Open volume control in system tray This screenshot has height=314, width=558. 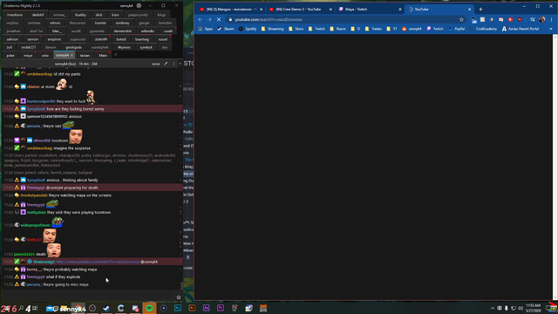tap(521, 308)
